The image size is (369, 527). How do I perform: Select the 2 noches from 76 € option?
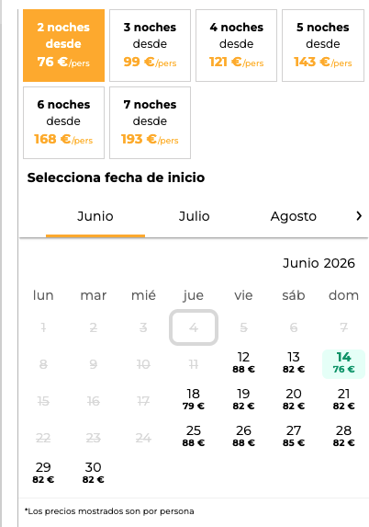[x=63, y=45]
